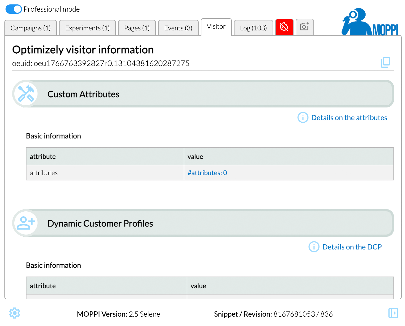Open Details on the attributes link
This screenshot has height=326, width=405.
(349, 118)
